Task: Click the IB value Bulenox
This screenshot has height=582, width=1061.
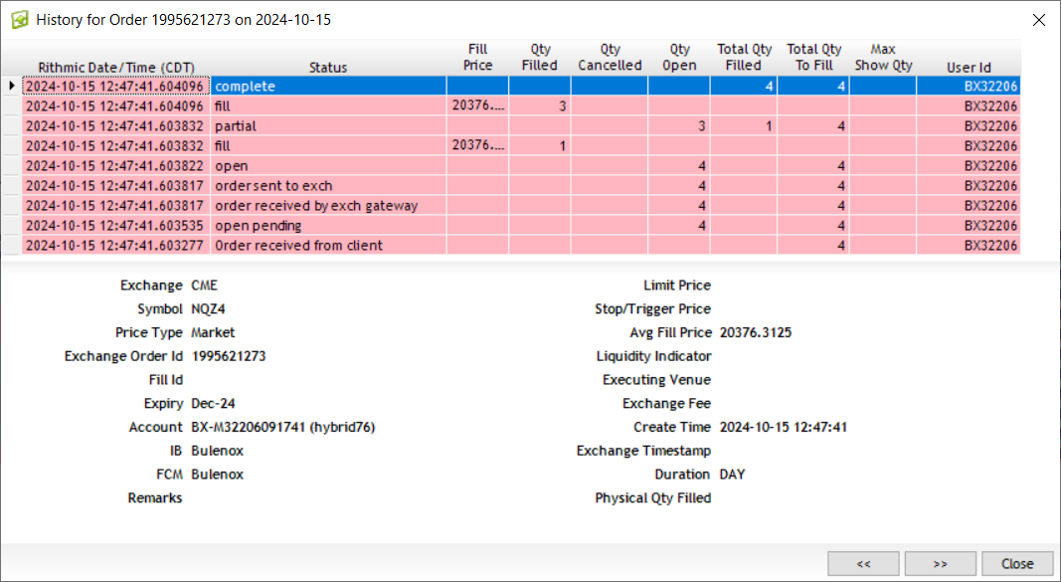Action: [217, 451]
